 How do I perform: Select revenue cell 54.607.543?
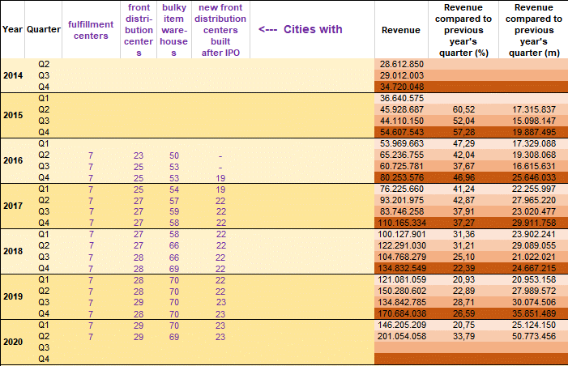pyautogui.click(x=401, y=132)
